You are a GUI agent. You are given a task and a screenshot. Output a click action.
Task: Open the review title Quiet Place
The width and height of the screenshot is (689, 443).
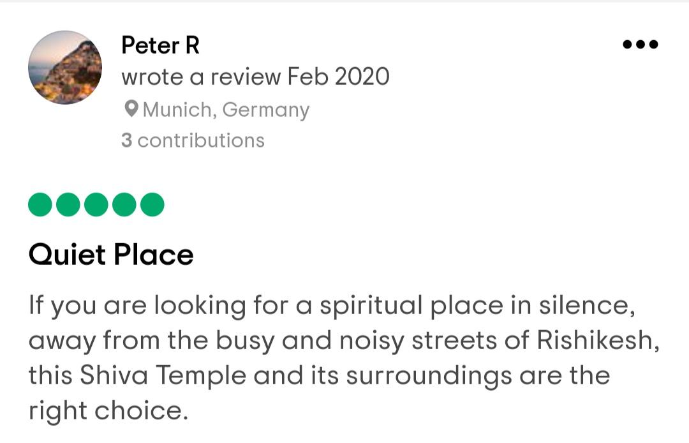tap(111, 255)
